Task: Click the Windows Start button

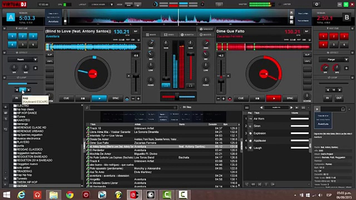Action: pyautogui.click(x=6, y=195)
